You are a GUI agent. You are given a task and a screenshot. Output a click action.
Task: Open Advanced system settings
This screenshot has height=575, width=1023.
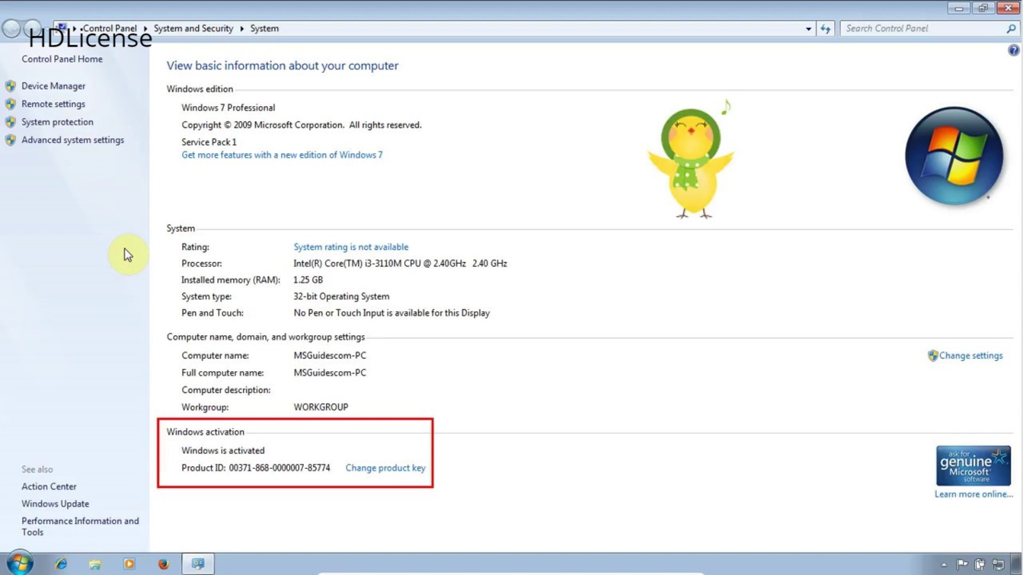coord(73,140)
